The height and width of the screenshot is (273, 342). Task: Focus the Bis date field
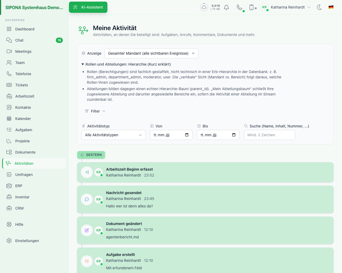point(218,135)
